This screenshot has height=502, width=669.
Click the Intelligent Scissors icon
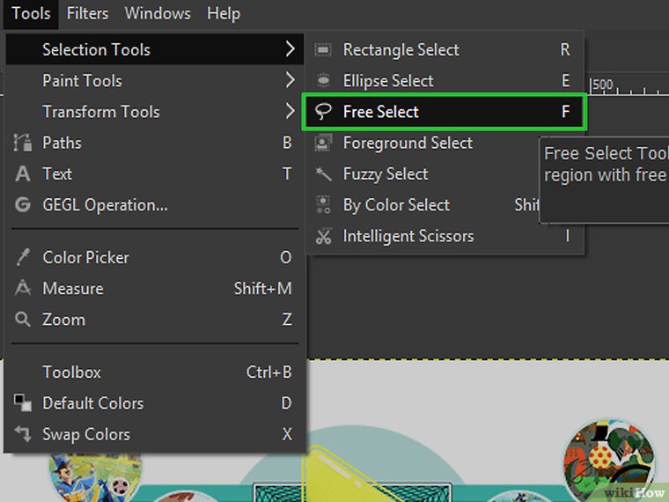click(323, 236)
